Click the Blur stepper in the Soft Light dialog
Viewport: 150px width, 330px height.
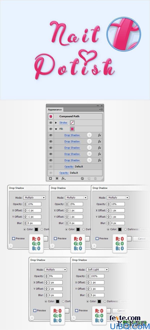click(88, 295)
